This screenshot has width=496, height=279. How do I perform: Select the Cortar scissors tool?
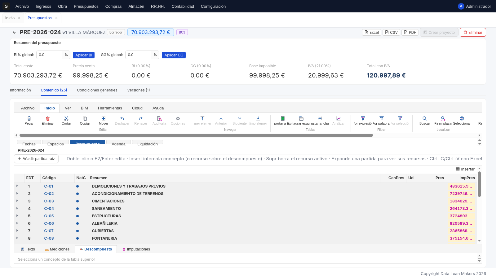tap(66, 118)
